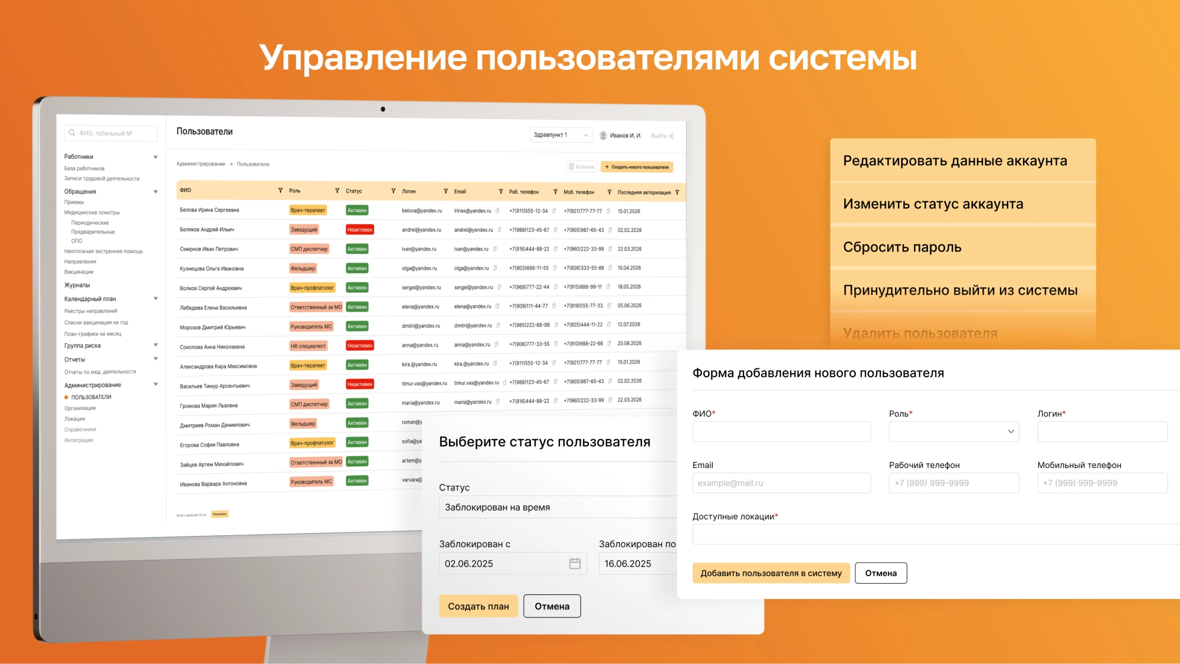Click the search magnifier in the sidebar
This screenshot has height=664, width=1180.
point(71,132)
